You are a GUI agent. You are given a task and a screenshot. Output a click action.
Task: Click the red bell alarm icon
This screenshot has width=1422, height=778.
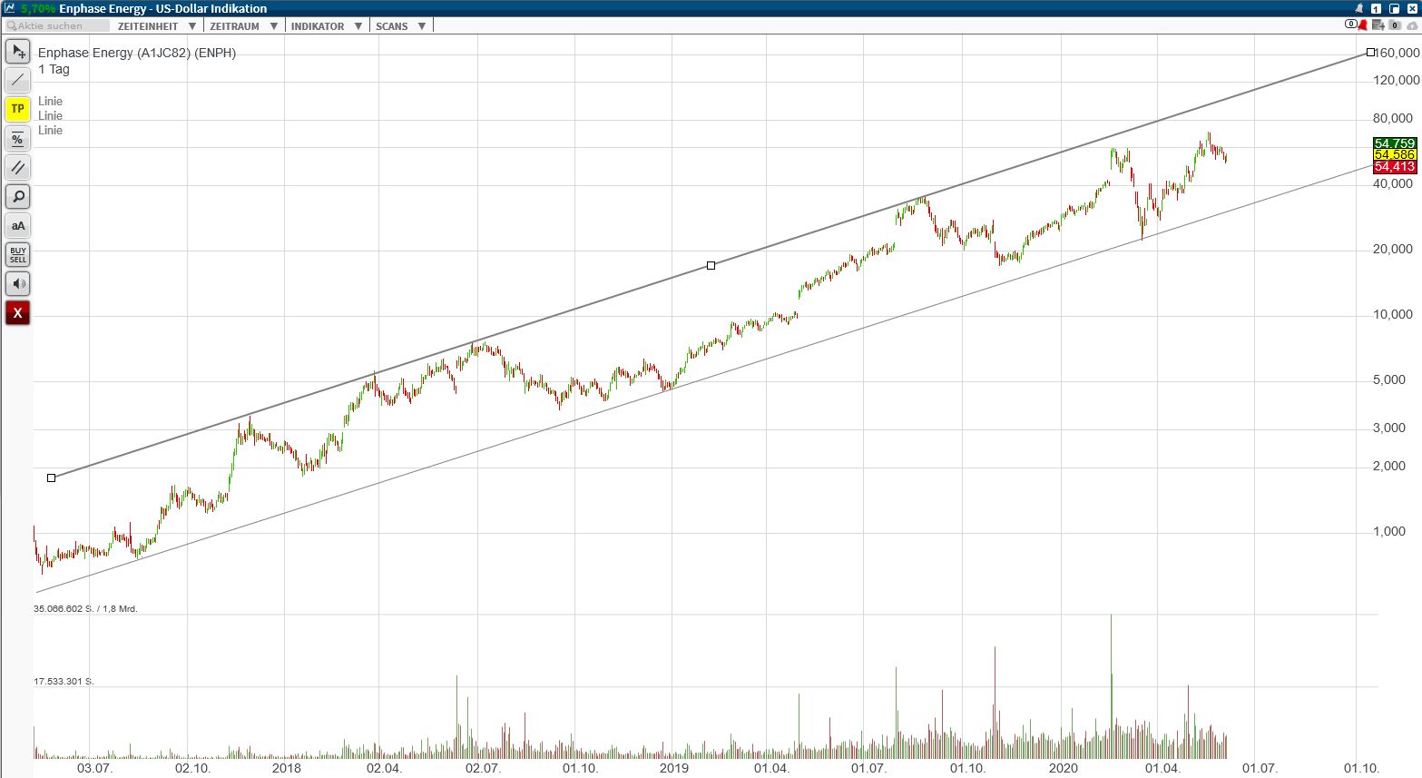tap(1362, 25)
